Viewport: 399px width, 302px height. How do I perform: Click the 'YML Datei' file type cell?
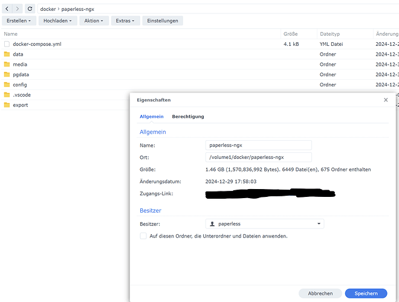[331, 44]
